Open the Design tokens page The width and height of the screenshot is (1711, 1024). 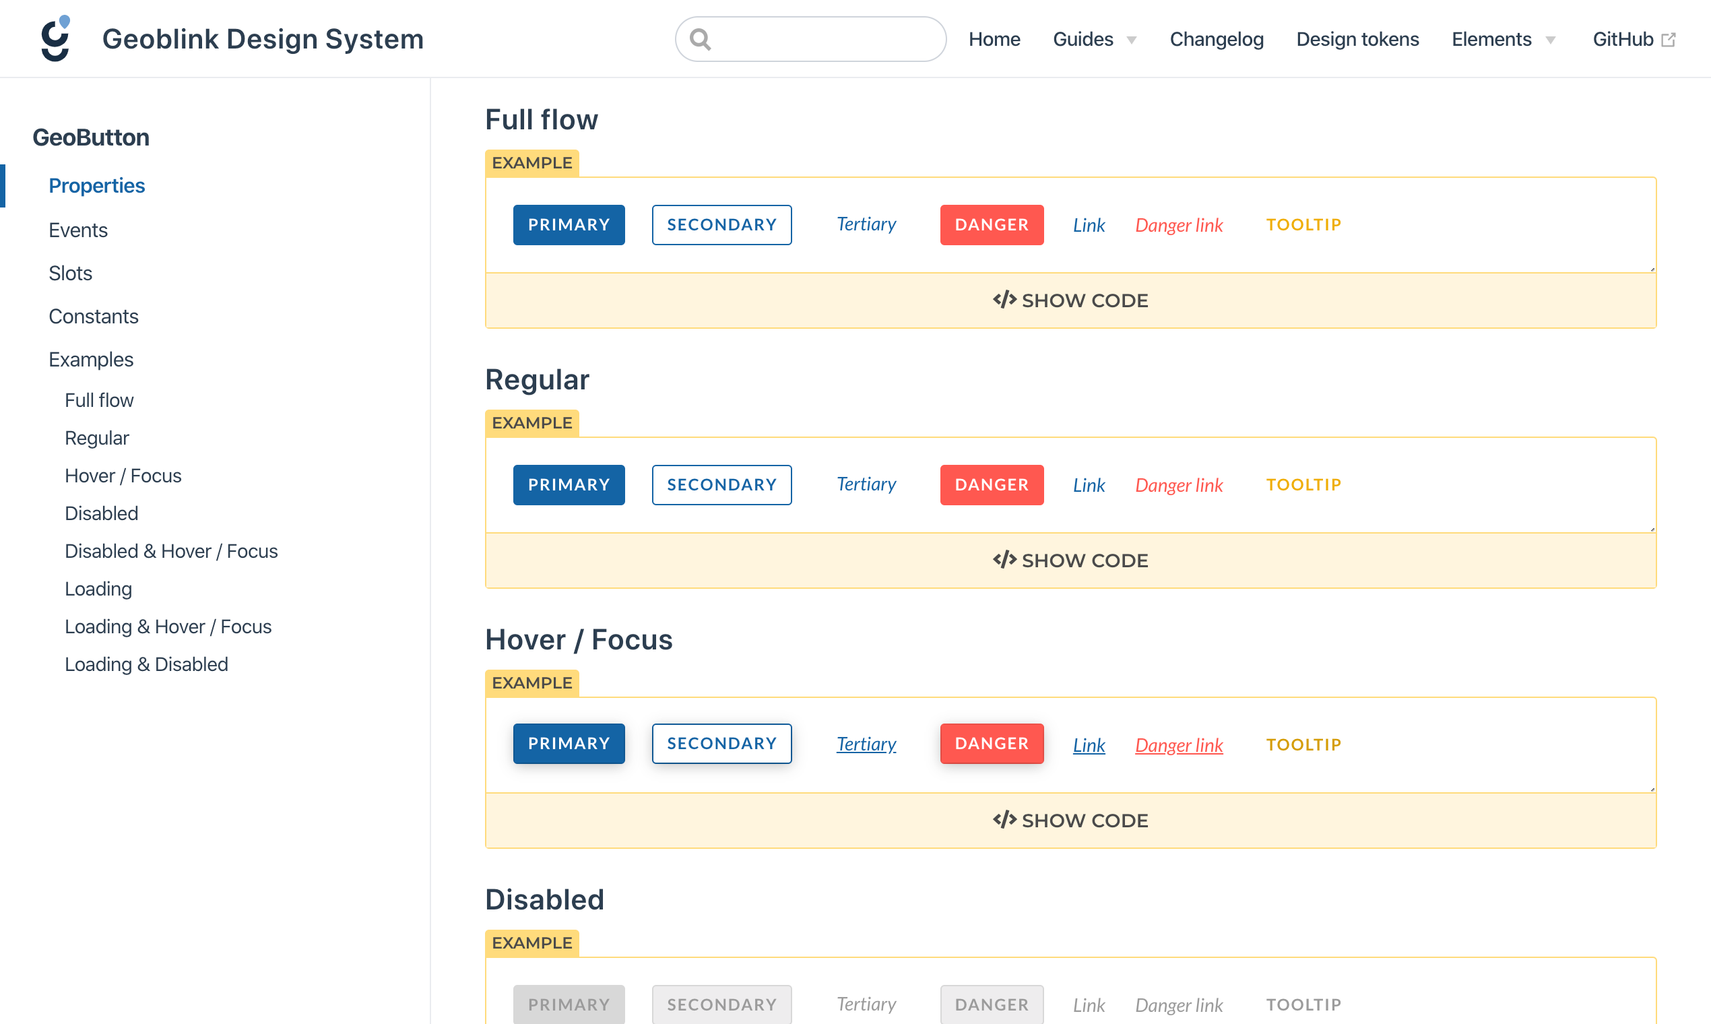(x=1357, y=38)
